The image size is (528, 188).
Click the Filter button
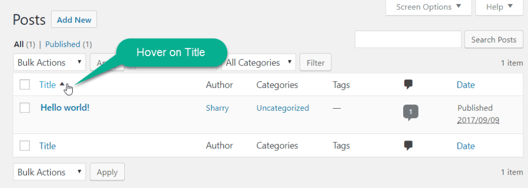point(316,62)
